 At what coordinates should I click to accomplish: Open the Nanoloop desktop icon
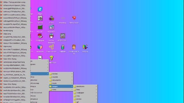(63, 18)
